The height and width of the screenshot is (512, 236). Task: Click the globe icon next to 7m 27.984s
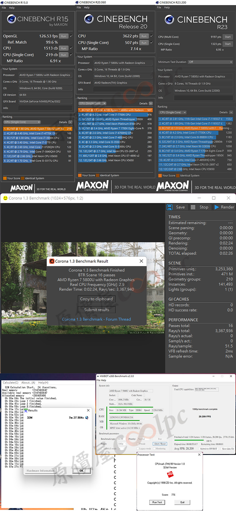point(87,418)
